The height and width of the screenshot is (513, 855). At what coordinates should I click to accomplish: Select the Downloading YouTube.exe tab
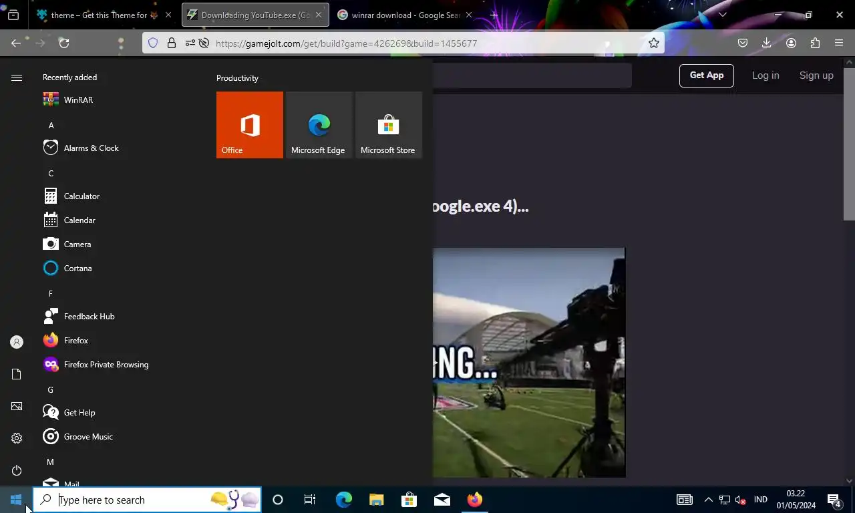click(x=255, y=15)
